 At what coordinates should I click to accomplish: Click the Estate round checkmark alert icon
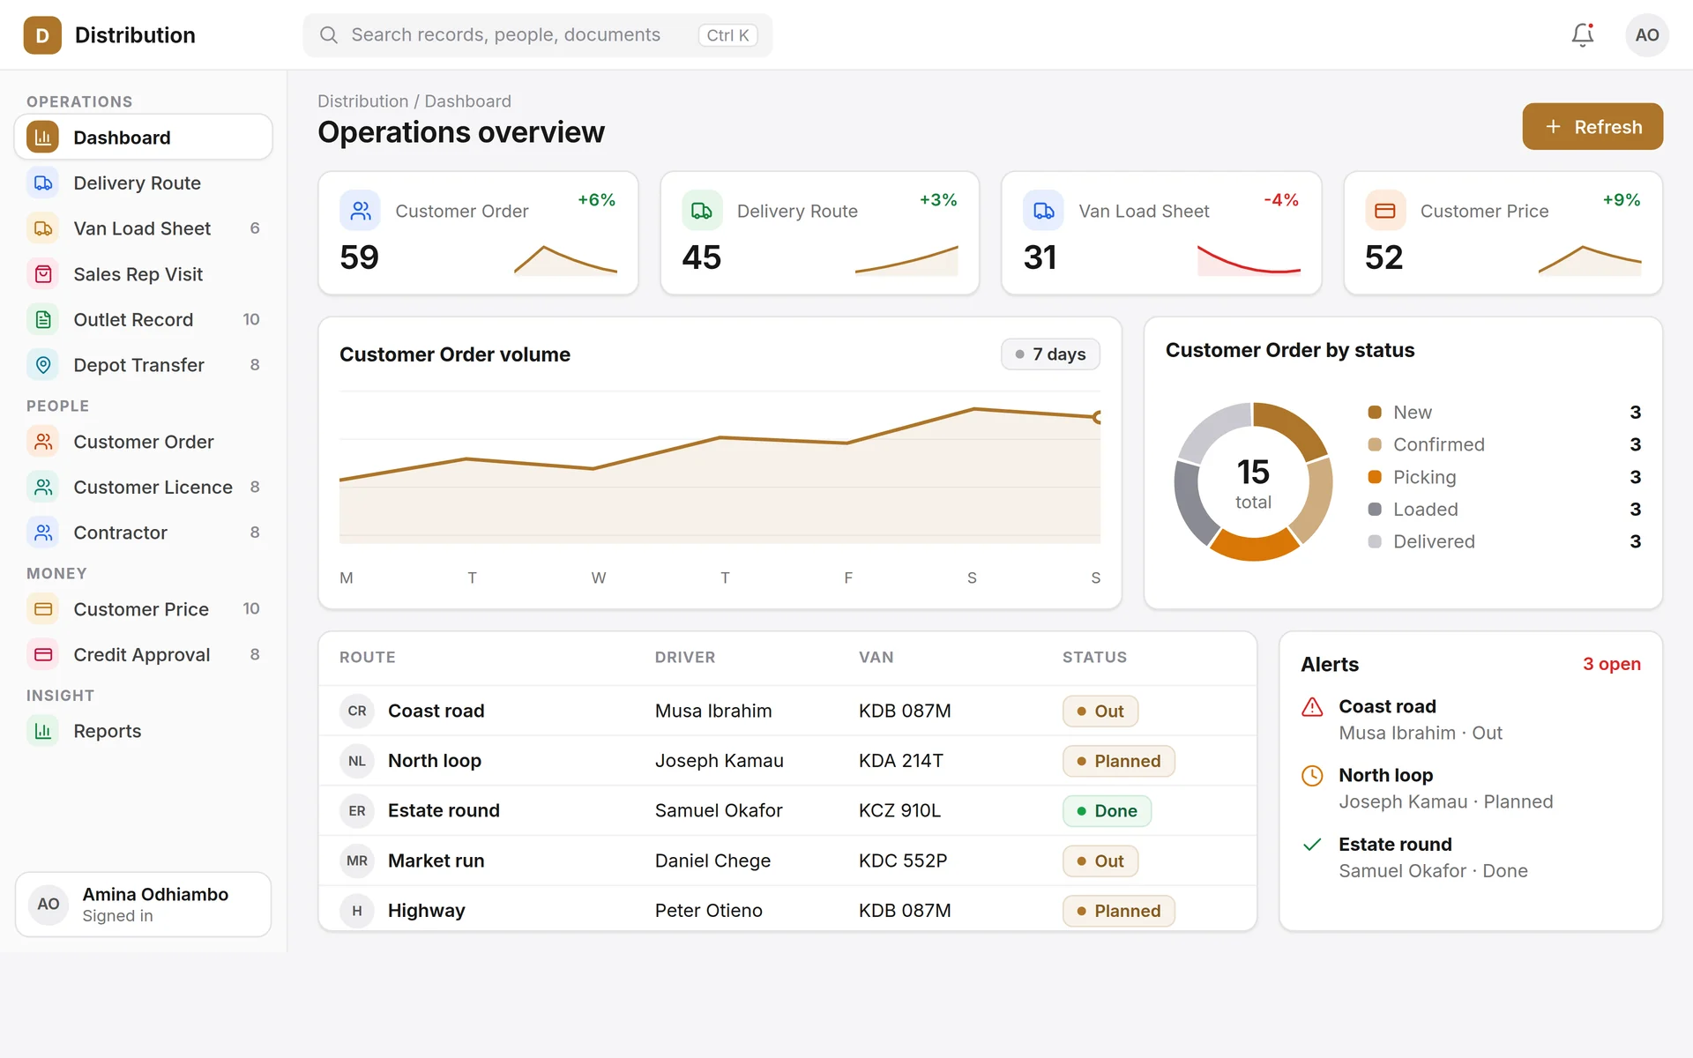(1312, 845)
